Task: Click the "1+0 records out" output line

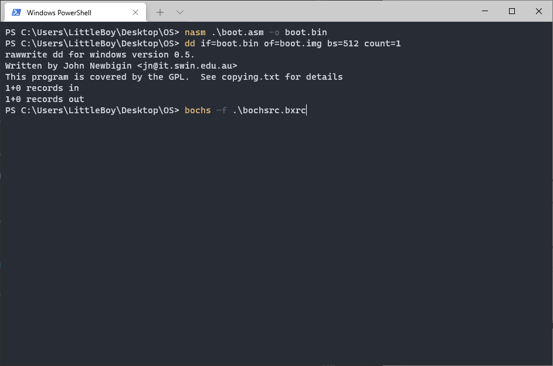Action: pyautogui.click(x=45, y=100)
